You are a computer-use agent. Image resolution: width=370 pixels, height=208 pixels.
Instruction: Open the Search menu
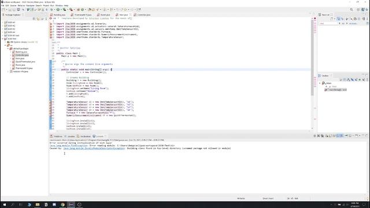39,5
